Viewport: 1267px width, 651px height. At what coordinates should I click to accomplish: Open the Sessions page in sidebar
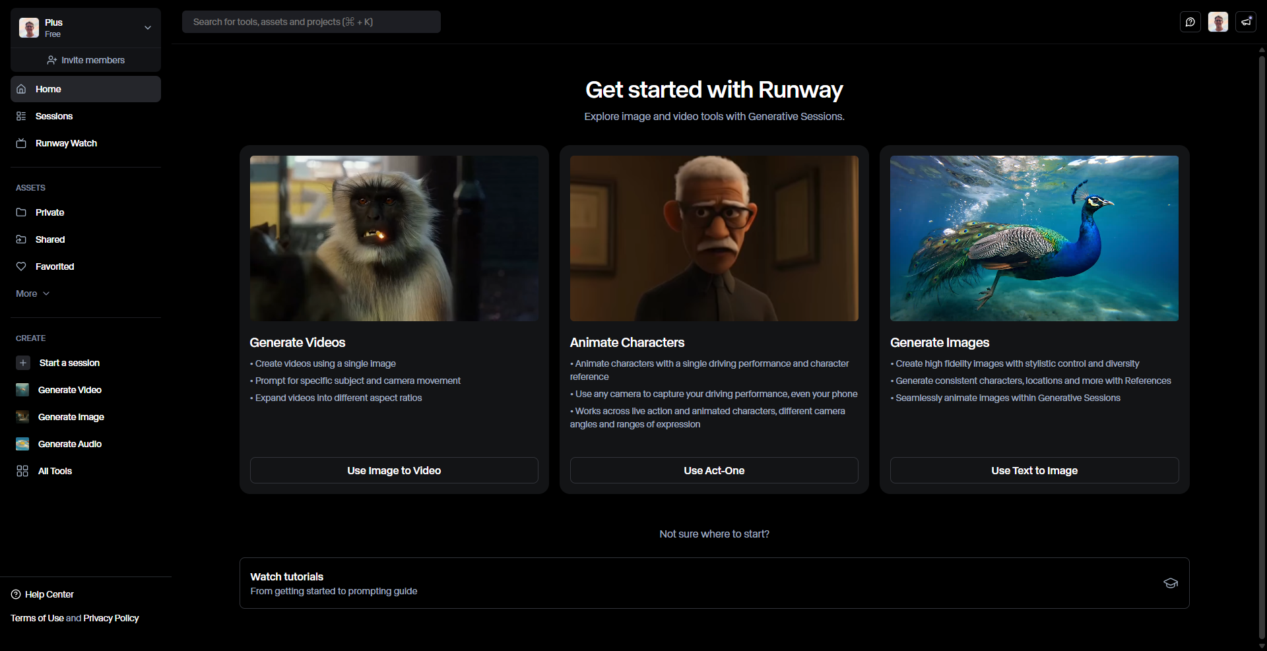54,116
